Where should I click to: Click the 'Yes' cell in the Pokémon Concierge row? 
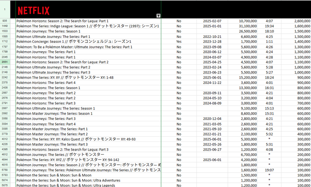point(178,42)
